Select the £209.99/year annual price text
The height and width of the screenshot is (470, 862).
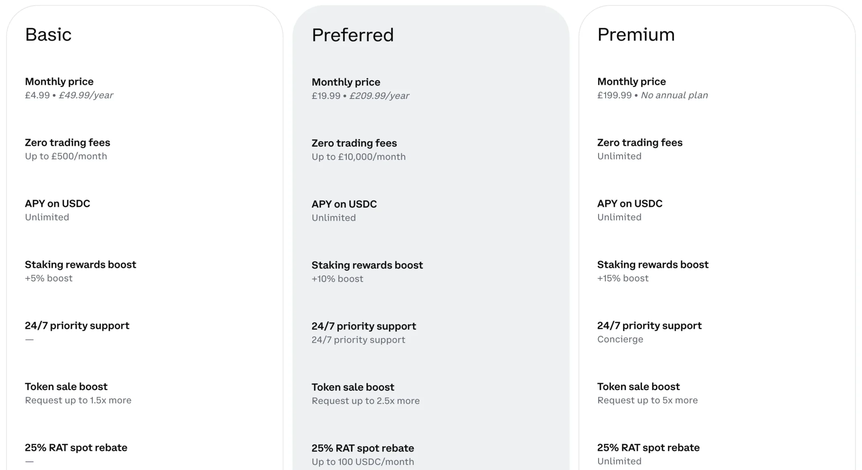coord(379,96)
